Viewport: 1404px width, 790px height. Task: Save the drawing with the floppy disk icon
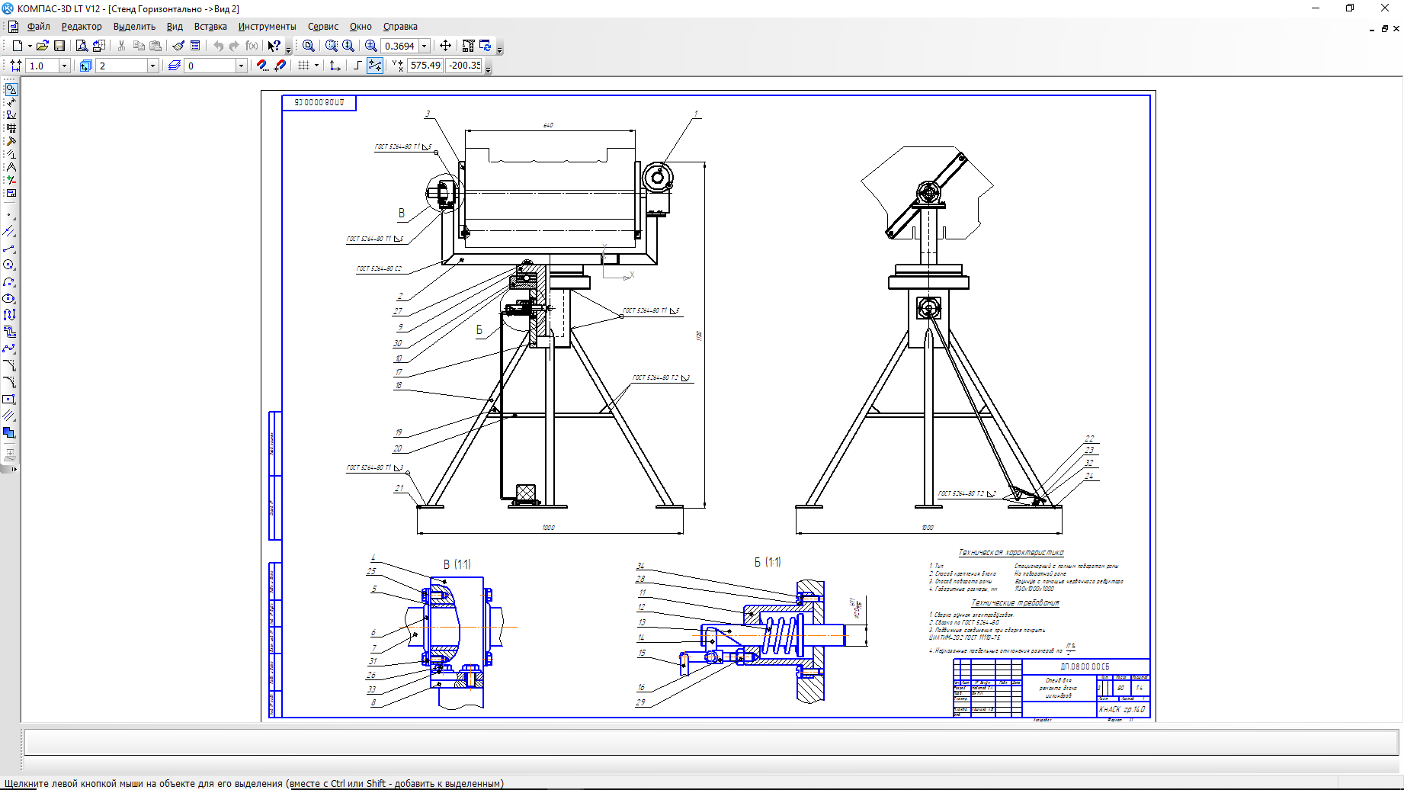pyautogui.click(x=59, y=46)
